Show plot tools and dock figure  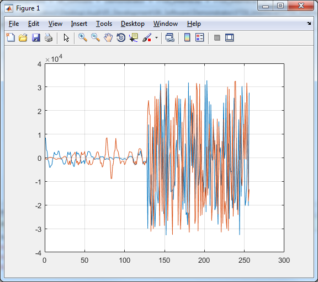click(x=230, y=37)
